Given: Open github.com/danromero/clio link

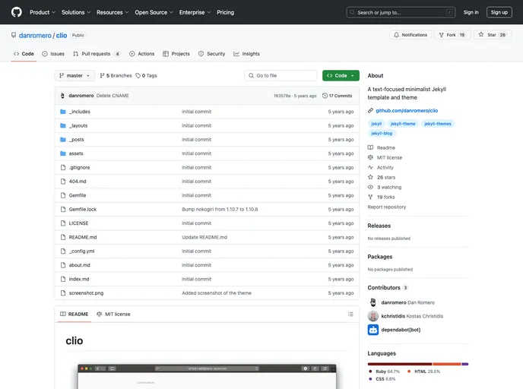Looking at the screenshot, I should (x=407, y=110).
